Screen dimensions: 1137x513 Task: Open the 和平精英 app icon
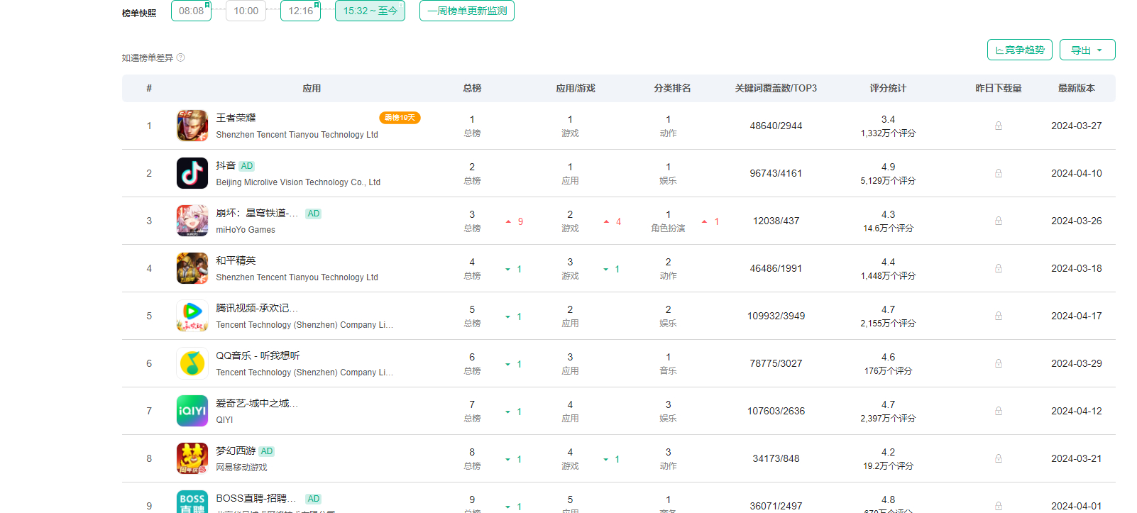point(192,268)
